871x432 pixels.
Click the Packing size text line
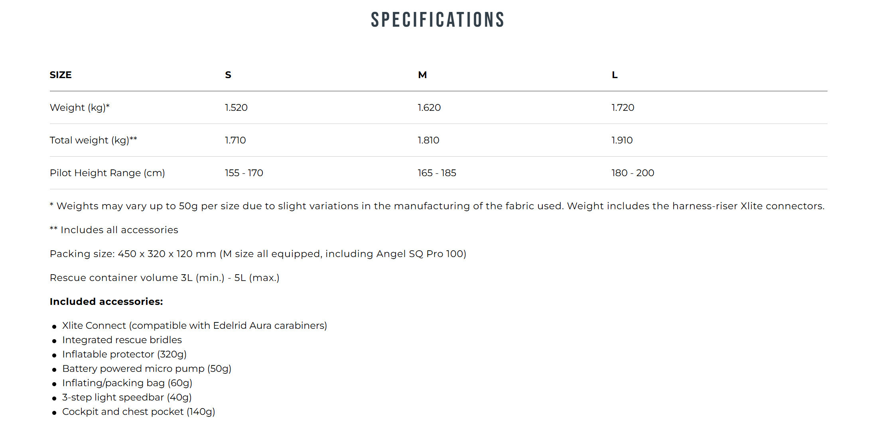[258, 254]
